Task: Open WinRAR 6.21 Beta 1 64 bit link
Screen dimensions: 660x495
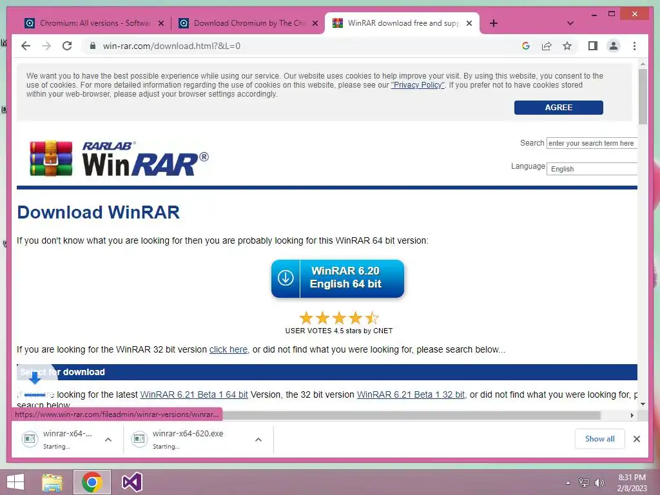Action: point(194,394)
